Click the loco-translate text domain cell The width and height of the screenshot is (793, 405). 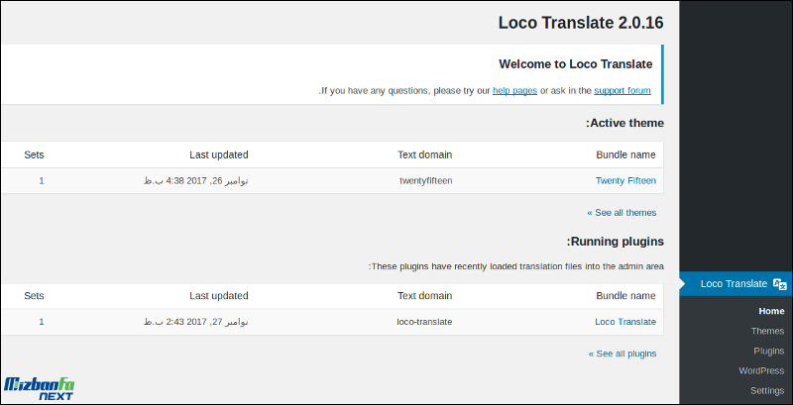coord(424,322)
